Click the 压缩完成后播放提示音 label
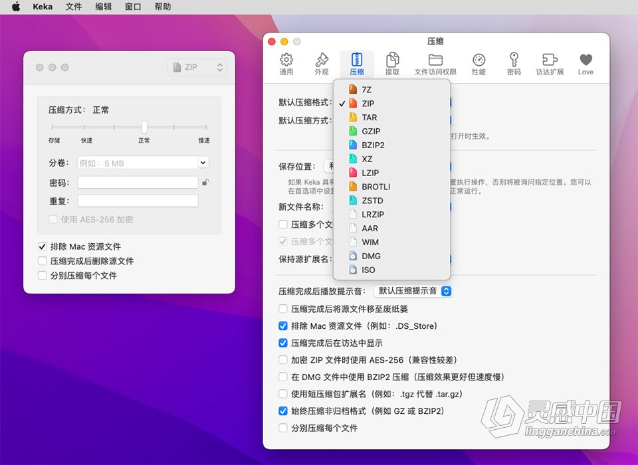The width and height of the screenshot is (638, 465). pyautogui.click(x=322, y=291)
